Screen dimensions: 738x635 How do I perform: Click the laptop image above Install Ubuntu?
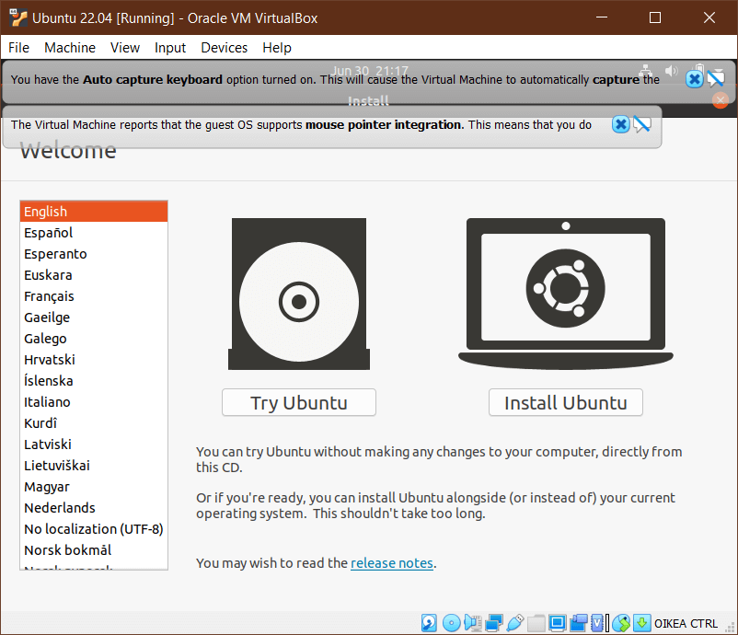566,294
